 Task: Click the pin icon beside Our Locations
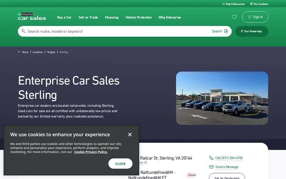pos(251,4)
